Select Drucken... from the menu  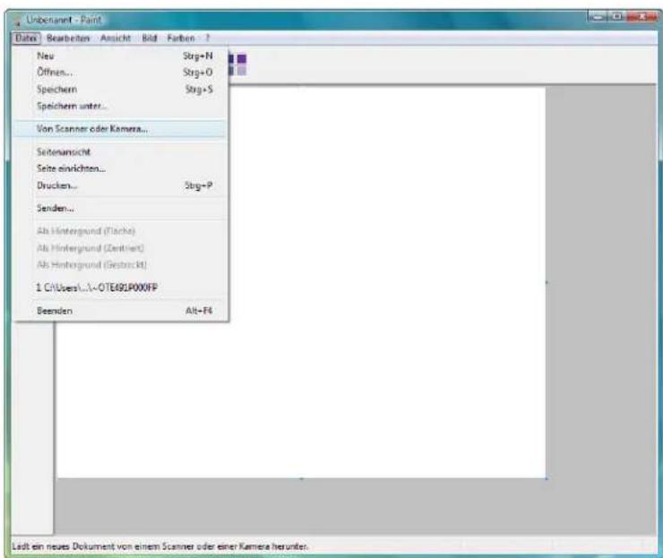(x=121, y=185)
